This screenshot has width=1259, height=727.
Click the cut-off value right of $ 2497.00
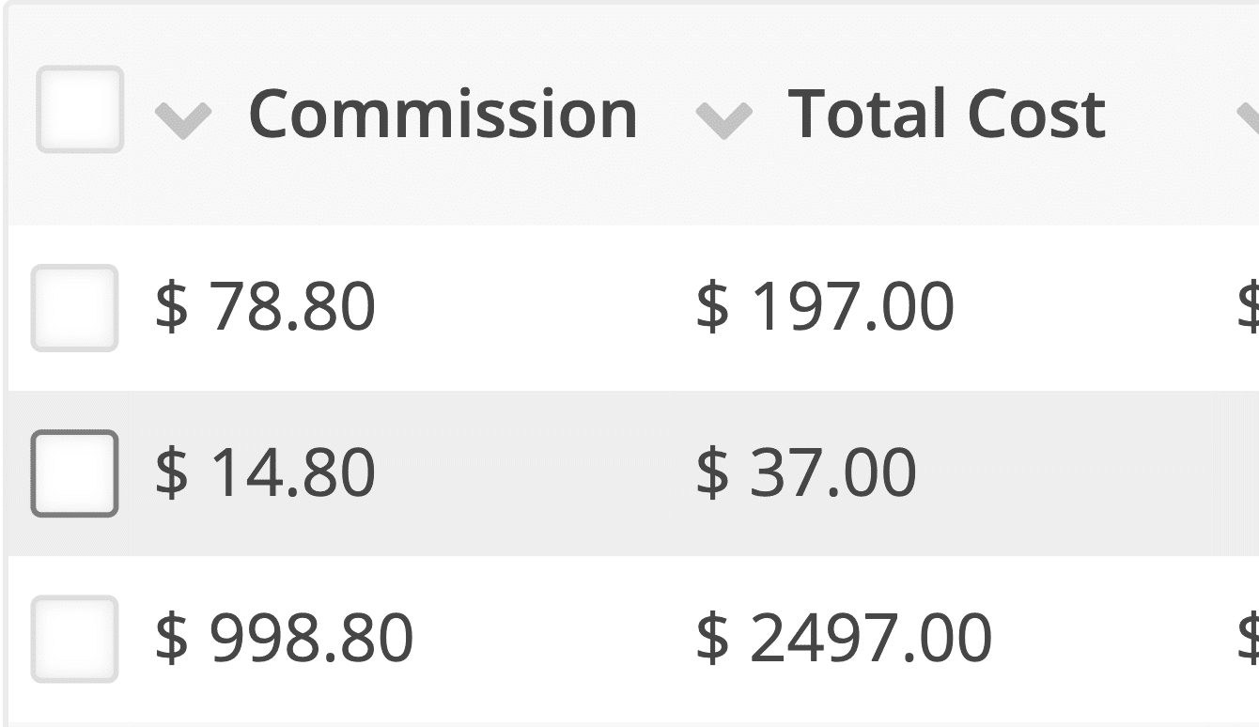coord(1250,638)
